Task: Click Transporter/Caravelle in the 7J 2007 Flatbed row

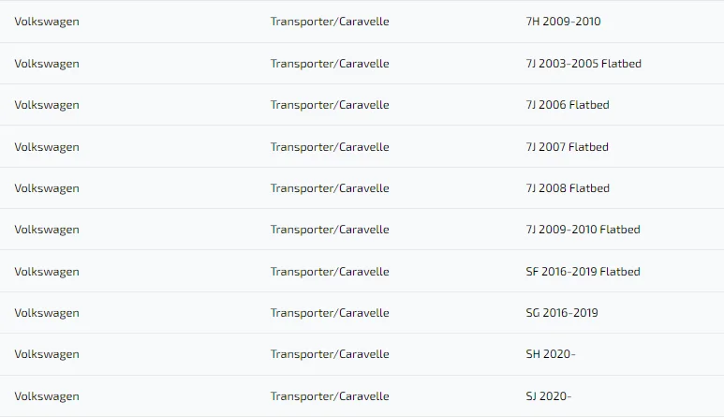Action: pyautogui.click(x=330, y=147)
